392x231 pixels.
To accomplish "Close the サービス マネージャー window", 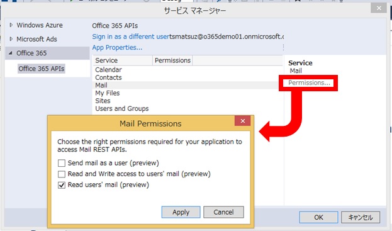I will [x=379, y=8].
